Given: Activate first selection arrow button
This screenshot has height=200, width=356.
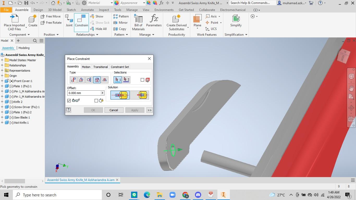Looking at the screenshot, I should (118, 80).
